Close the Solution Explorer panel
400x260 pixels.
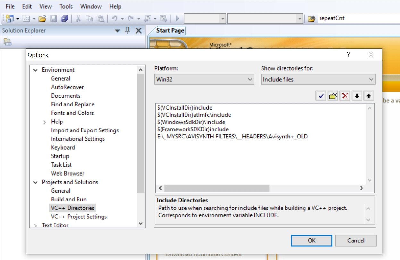coord(138,30)
